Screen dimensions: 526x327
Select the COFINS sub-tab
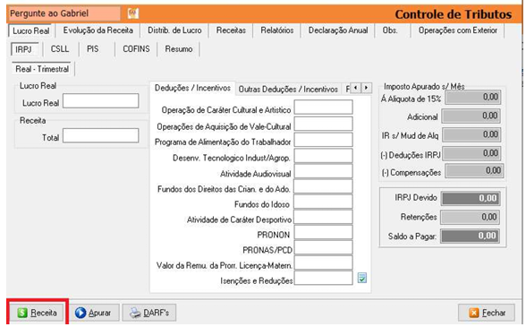[136, 49]
